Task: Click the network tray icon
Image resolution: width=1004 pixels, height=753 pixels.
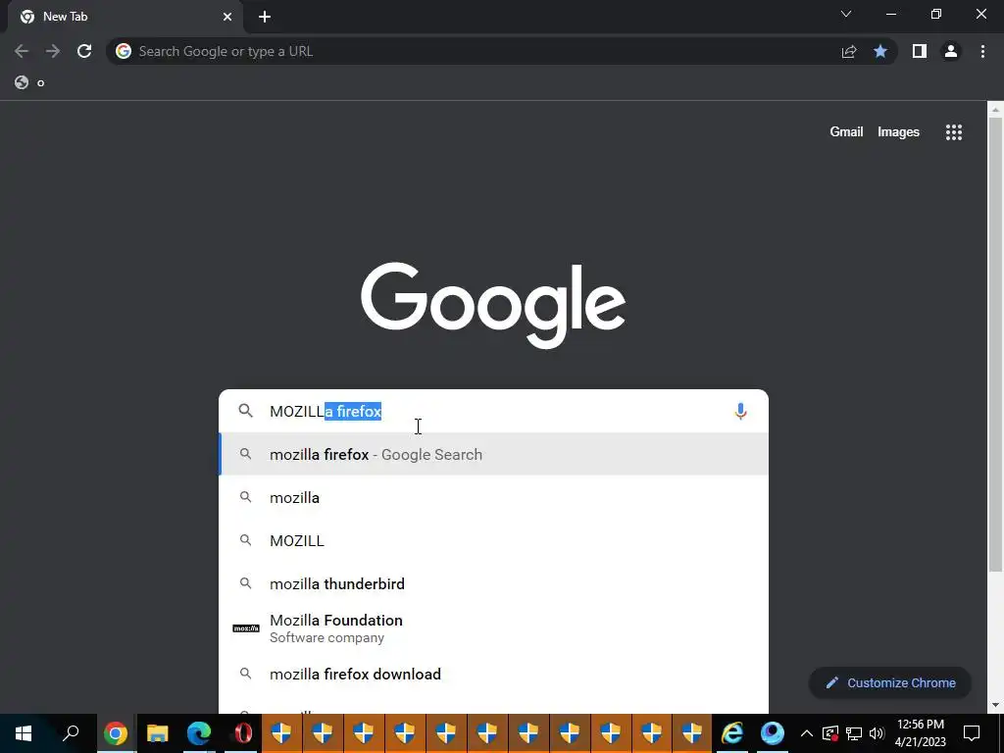Action: (854, 733)
